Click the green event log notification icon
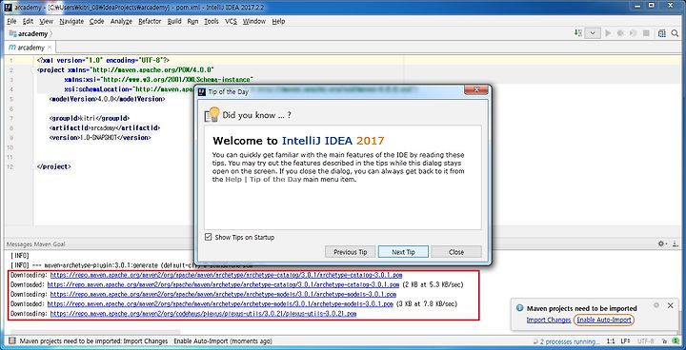The image size is (686, 350). [x=676, y=341]
